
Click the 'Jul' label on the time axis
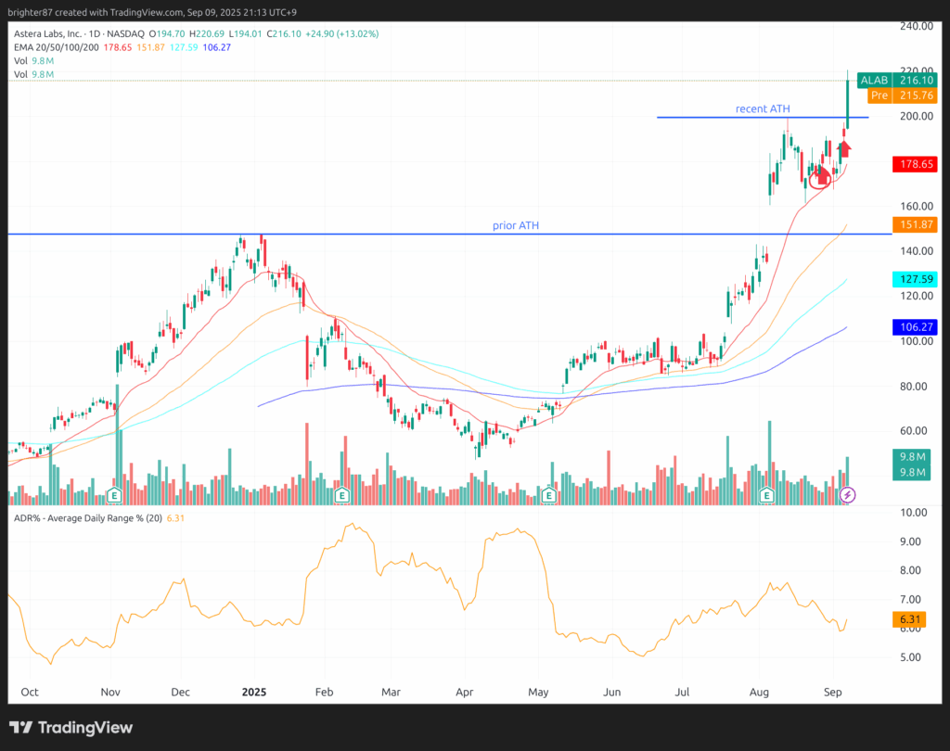click(x=682, y=693)
